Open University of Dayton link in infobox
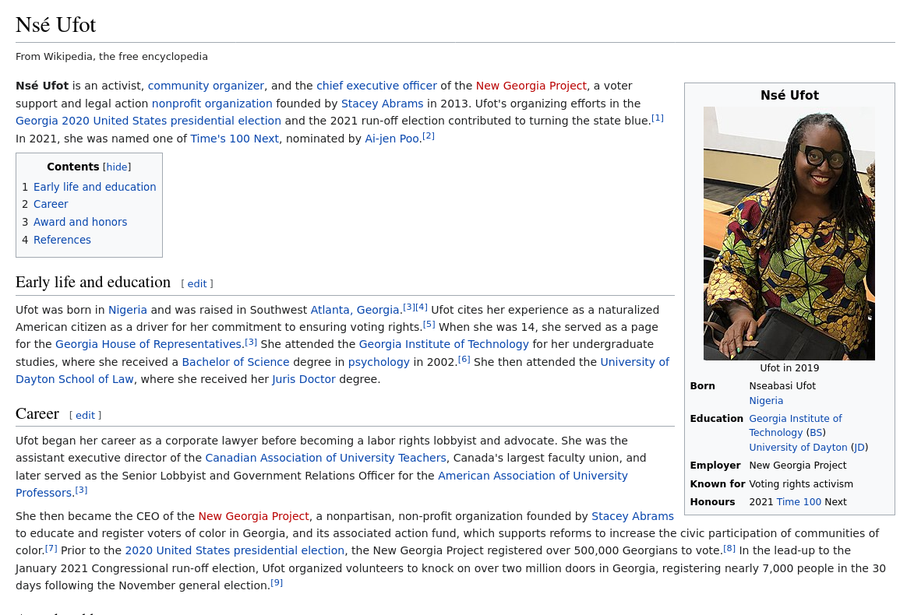The image size is (907, 615). click(x=798, y=448)
